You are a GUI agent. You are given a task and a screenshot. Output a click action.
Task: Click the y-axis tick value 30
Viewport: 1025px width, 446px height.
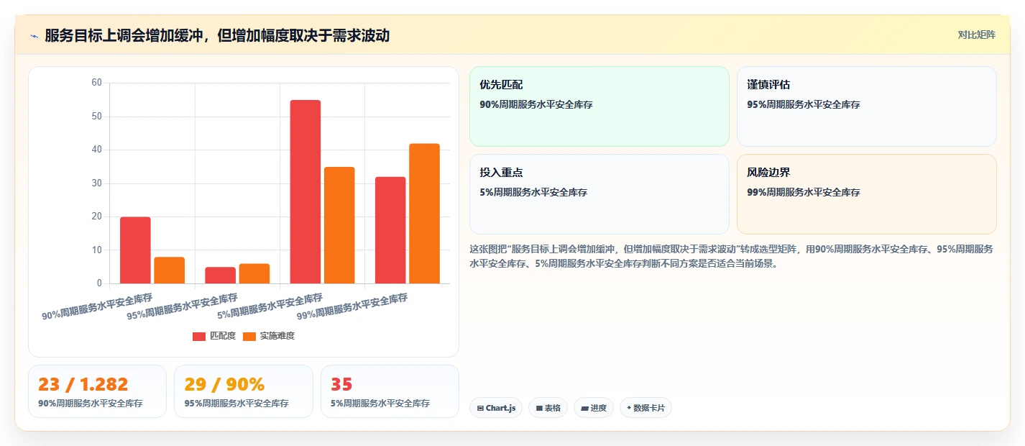[97, 183]
